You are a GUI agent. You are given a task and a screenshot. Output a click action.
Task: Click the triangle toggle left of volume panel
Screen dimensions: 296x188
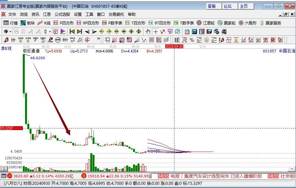coord(4,168)
